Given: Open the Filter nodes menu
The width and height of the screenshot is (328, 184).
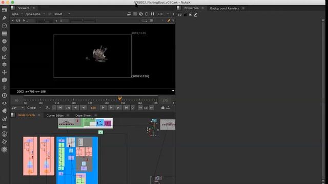Looking at the screenshot, I should tap(5, 49).
